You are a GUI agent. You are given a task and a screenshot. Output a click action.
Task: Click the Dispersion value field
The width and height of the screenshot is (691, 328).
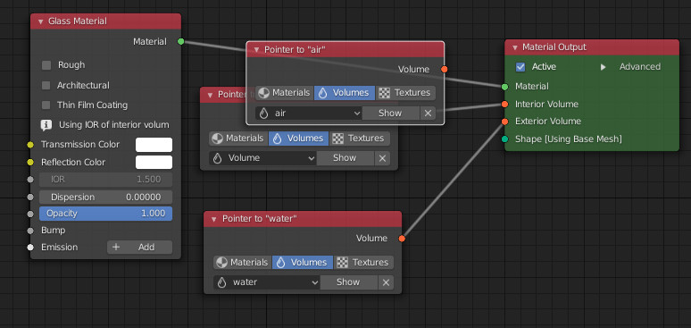tap(105, 198)
